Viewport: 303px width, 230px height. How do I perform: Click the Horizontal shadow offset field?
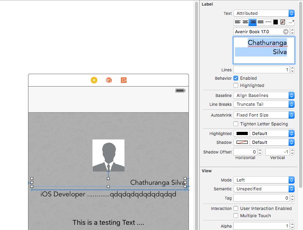coord(245,152)
